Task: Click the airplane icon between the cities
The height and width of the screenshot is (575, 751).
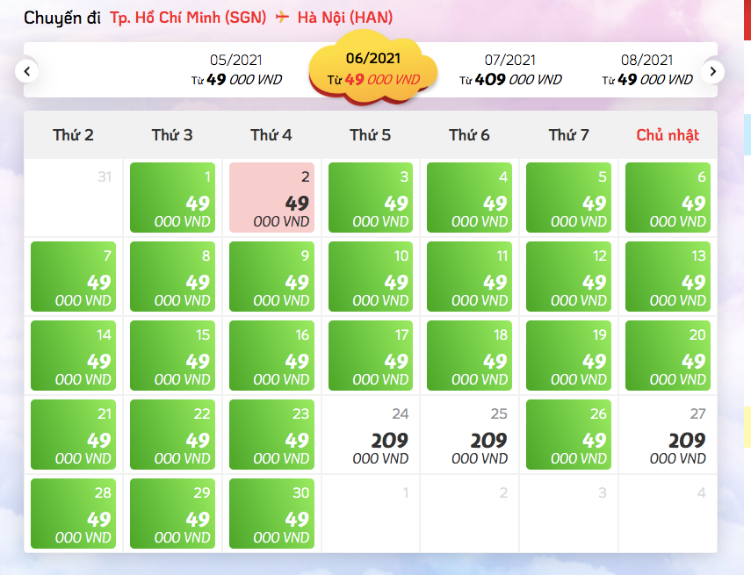Action: 282,18
